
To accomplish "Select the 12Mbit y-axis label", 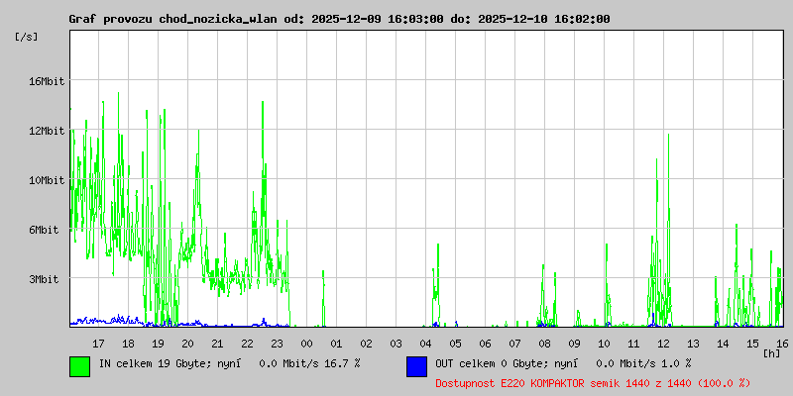I will 46,131.
